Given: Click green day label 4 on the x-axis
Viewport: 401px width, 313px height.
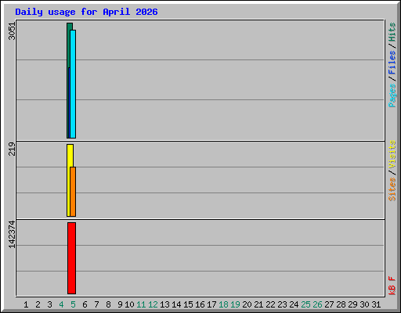Looking at the screenshot, I should (61, 304).
